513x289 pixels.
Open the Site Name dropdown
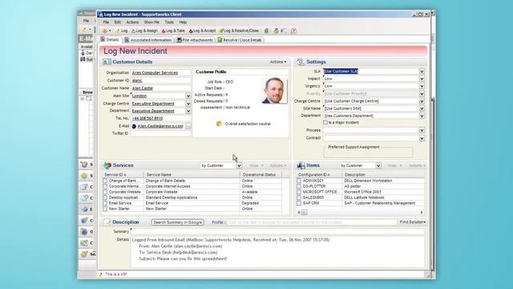[x=422, y=108]
